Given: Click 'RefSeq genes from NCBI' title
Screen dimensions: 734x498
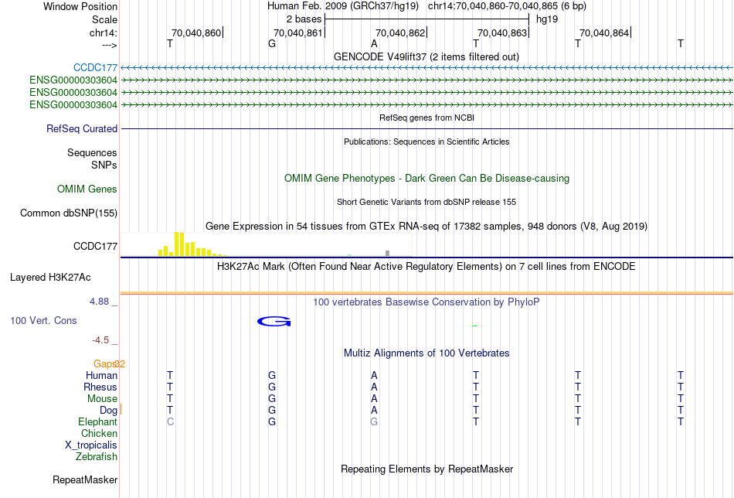Looking at the screenshot, I should pyautogui.click(x=427, y=118).
